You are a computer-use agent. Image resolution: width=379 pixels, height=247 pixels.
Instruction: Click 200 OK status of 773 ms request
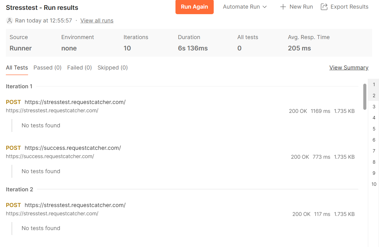[300, 157]
